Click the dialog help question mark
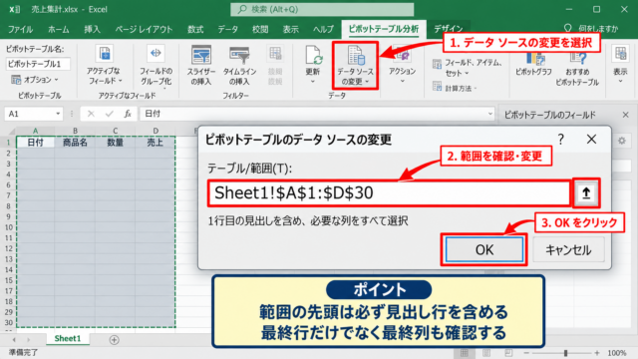The image size is (638, 359). [x=560, y=140]
